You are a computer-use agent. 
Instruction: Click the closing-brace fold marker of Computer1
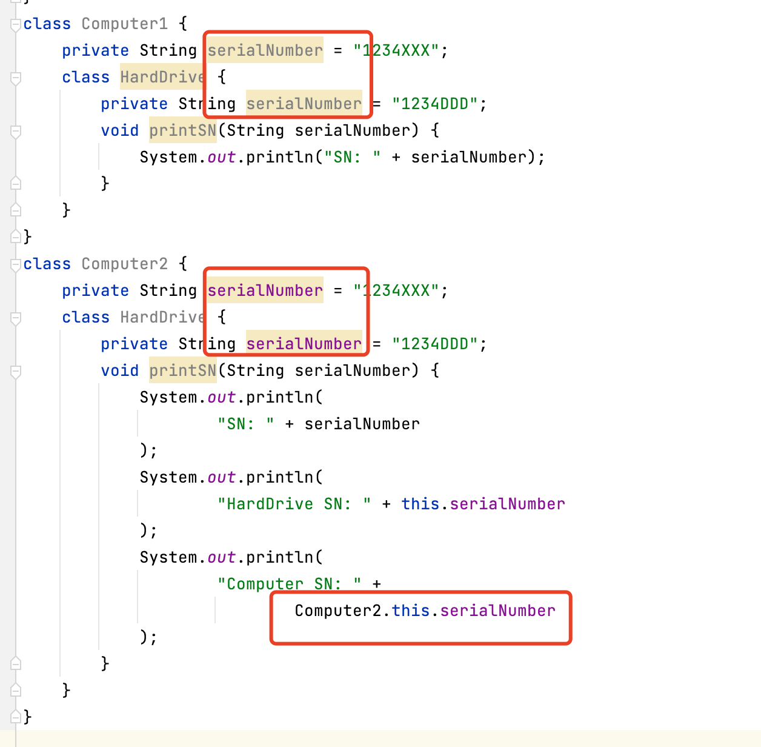pos(16,236)
